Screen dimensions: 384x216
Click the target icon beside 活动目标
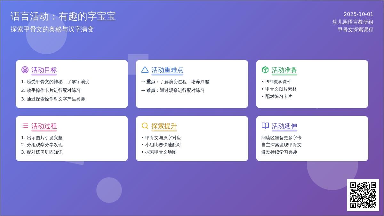[25, 70]
